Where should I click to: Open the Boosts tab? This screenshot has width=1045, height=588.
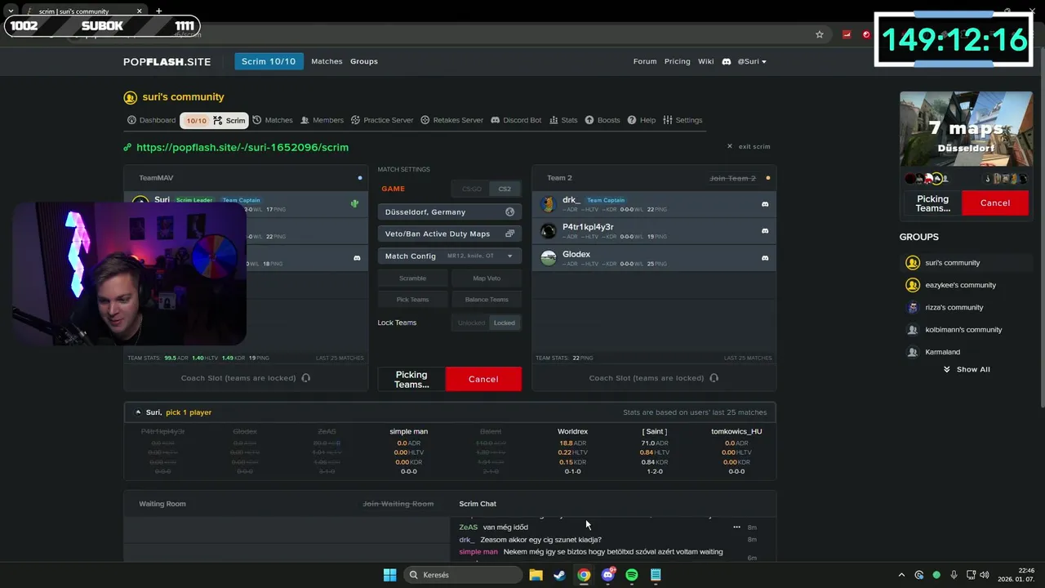tap(603, 120)
